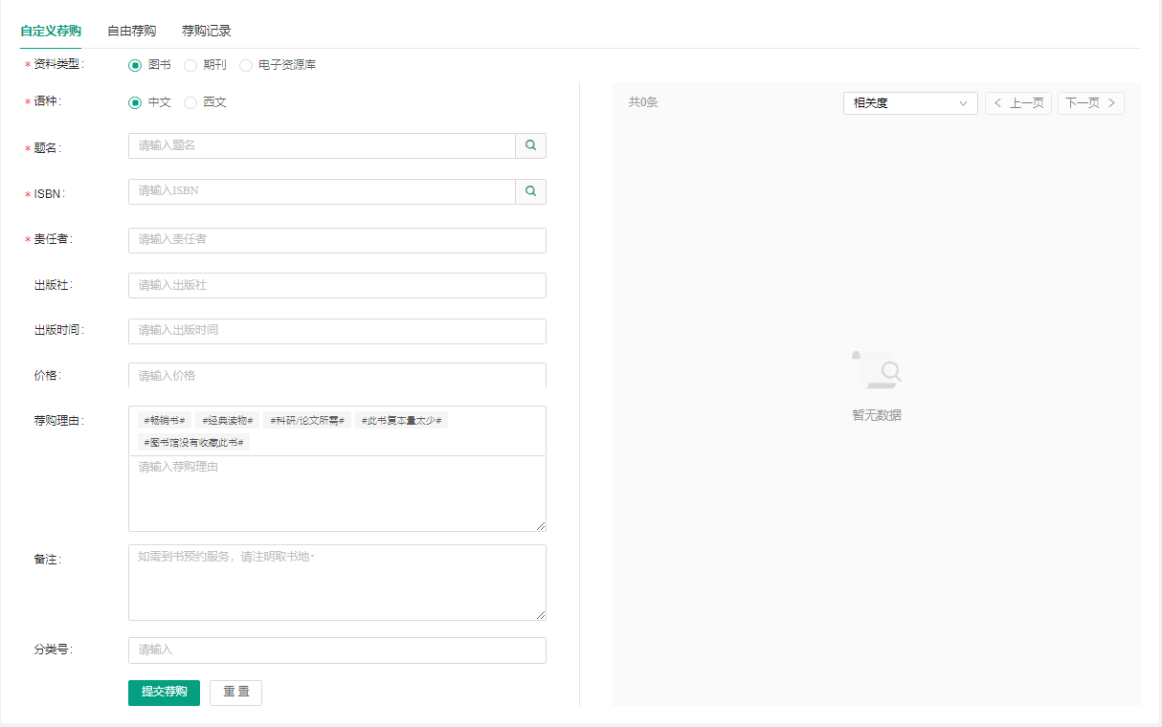Click the 荐购理由 text area
This screenshot has height=727, width=1162.
pos(337,494)
